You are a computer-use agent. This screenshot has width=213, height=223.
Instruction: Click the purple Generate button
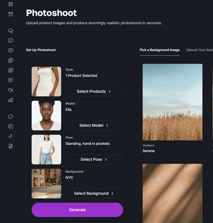(77, 210)
